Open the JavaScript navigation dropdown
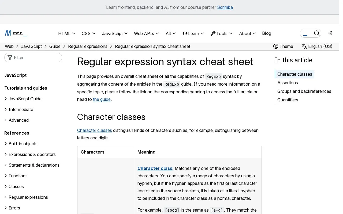The width and height of the screenshot is (343, 214). coord(115,33)
